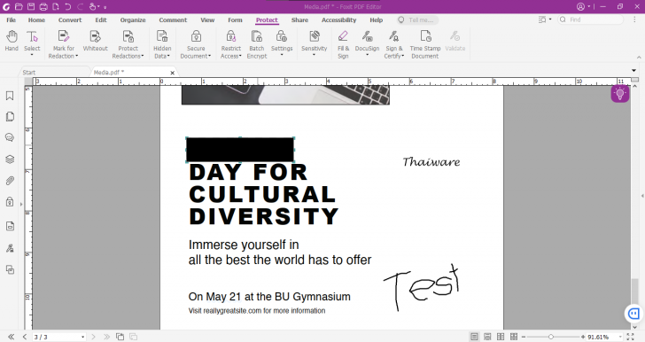Open the Layers panel
The image size is (645, 342).
pos(10,159)
